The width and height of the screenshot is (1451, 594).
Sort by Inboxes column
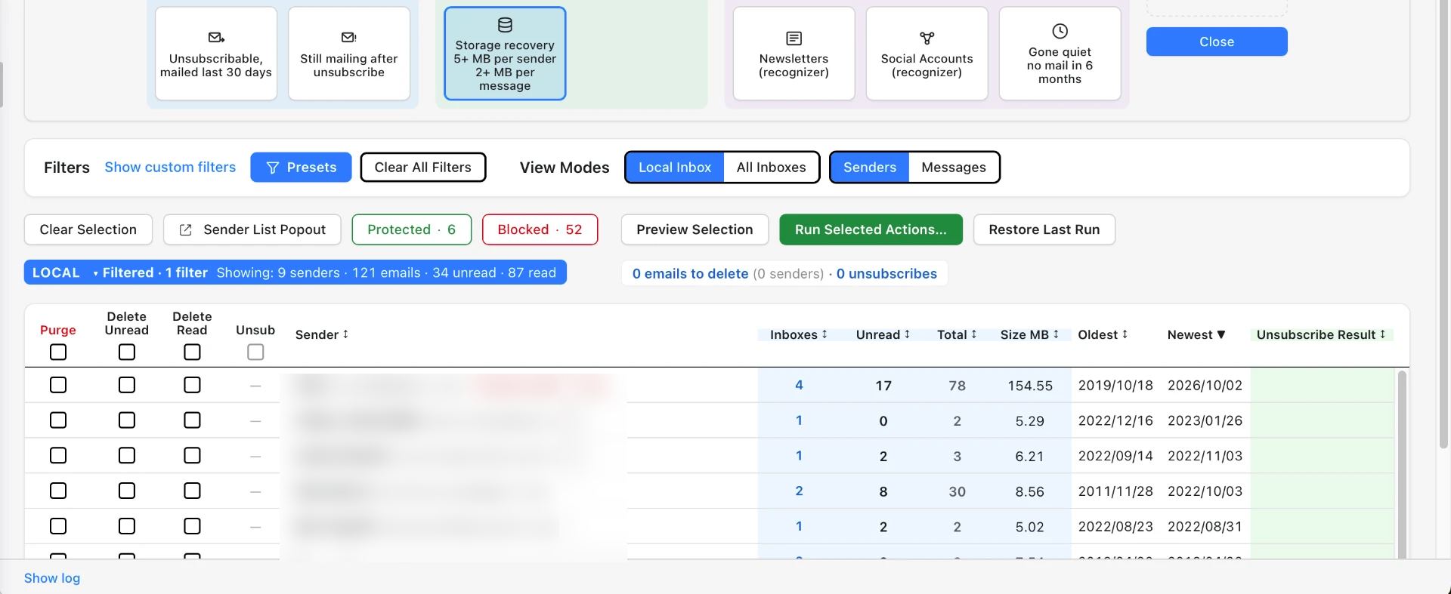tap(799, 334)
